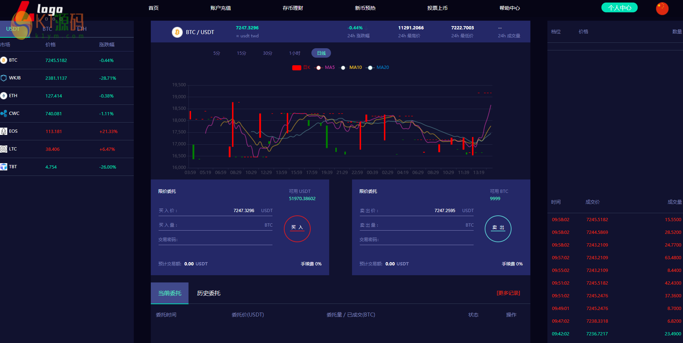Click the EOS change value +21.33%
683x343 pixels.
click(x=108, y=132)
